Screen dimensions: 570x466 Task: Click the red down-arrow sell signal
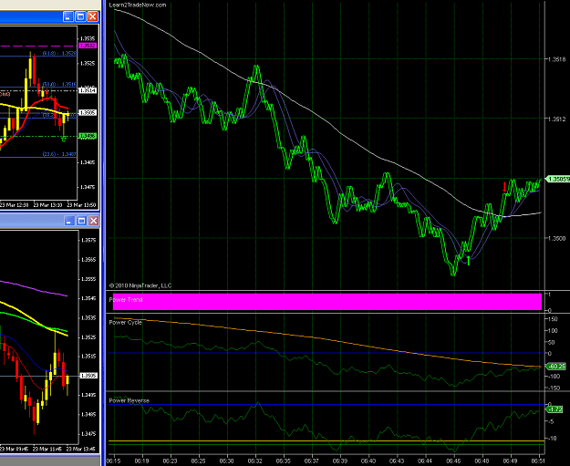[x=504, y=187]
